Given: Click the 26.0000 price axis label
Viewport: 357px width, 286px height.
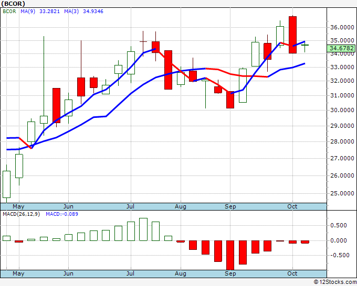Looking at the screenshot, I should 342,175.
